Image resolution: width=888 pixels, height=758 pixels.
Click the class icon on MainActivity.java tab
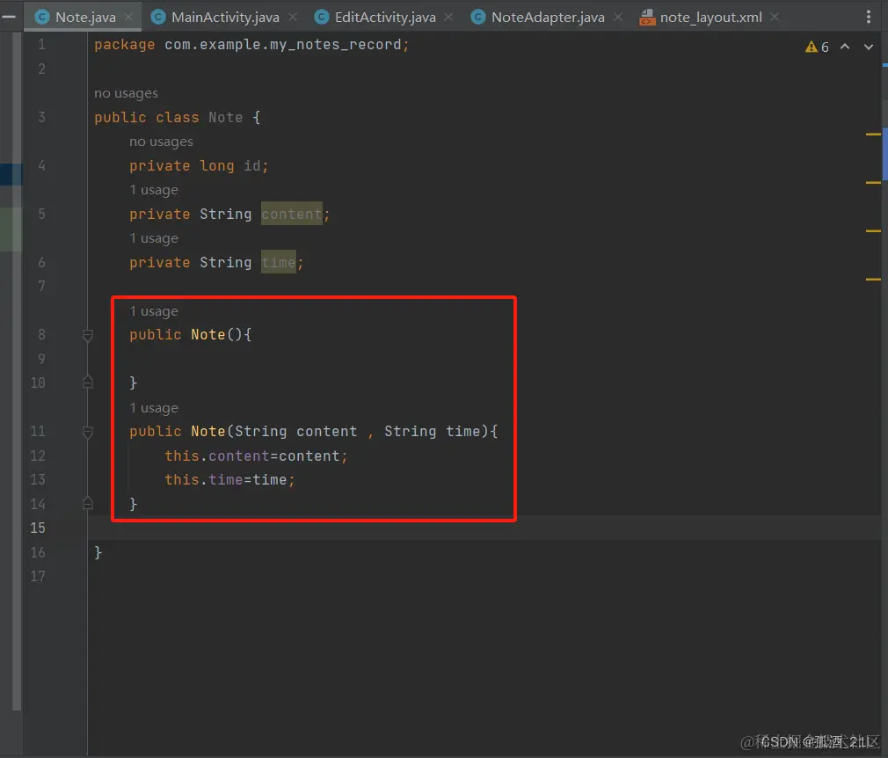coord(158,17)
